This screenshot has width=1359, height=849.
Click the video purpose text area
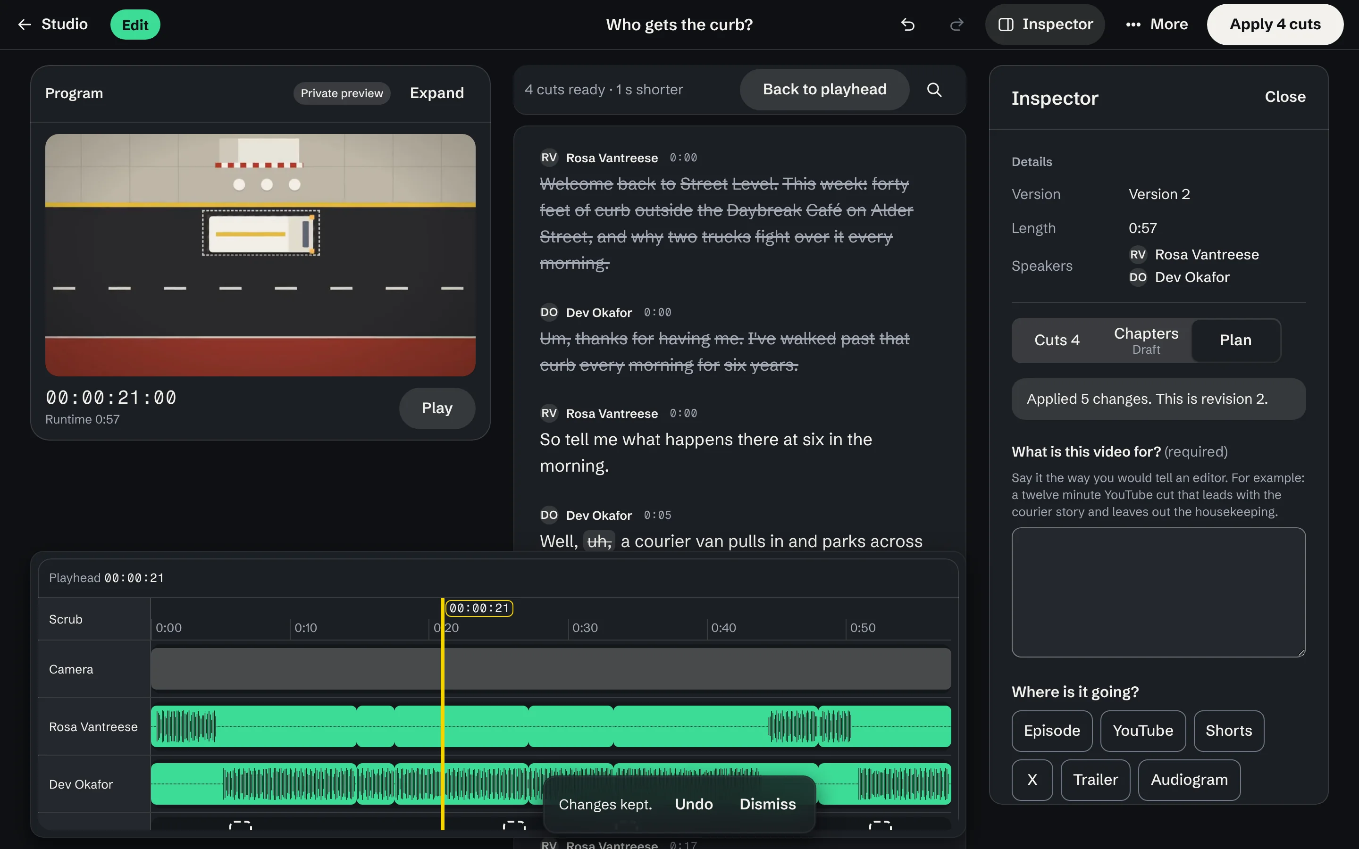pyautogui.click(x=1158, y=592)
